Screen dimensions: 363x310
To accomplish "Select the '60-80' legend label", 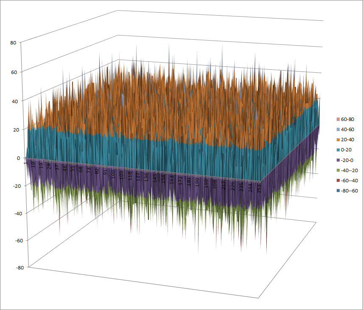I will point(347,119).
